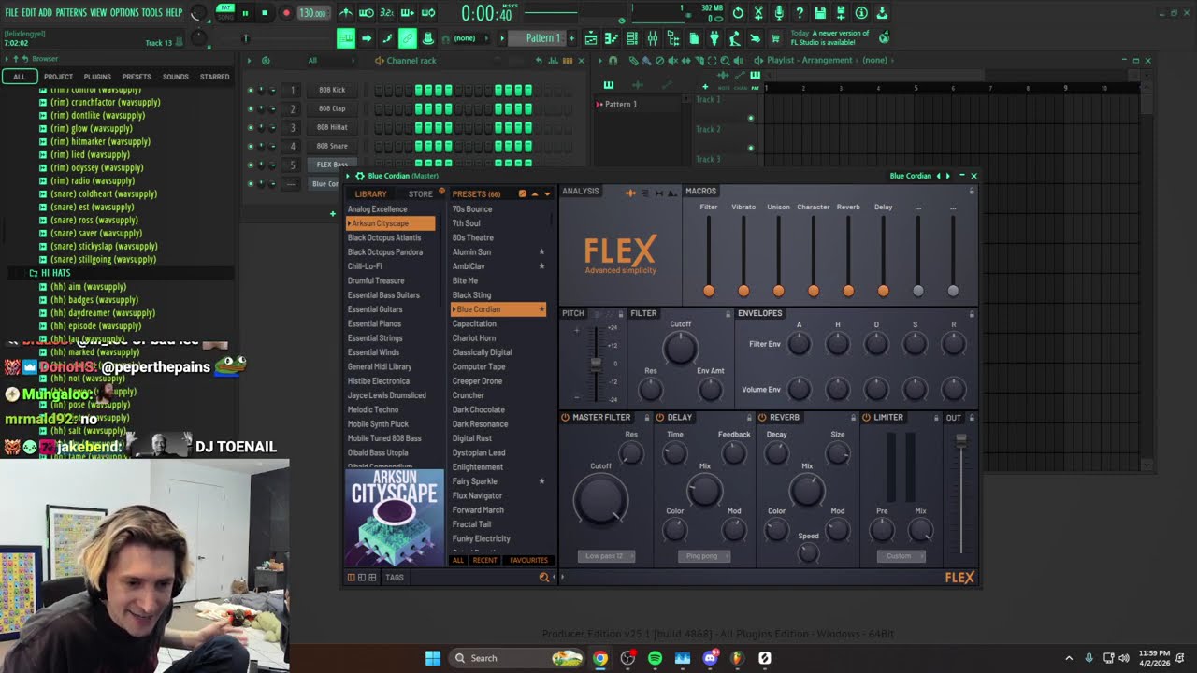Open the Ping pong delay mode dropdown
Screen dimensions: 1197x673
(x=703, y=556)
